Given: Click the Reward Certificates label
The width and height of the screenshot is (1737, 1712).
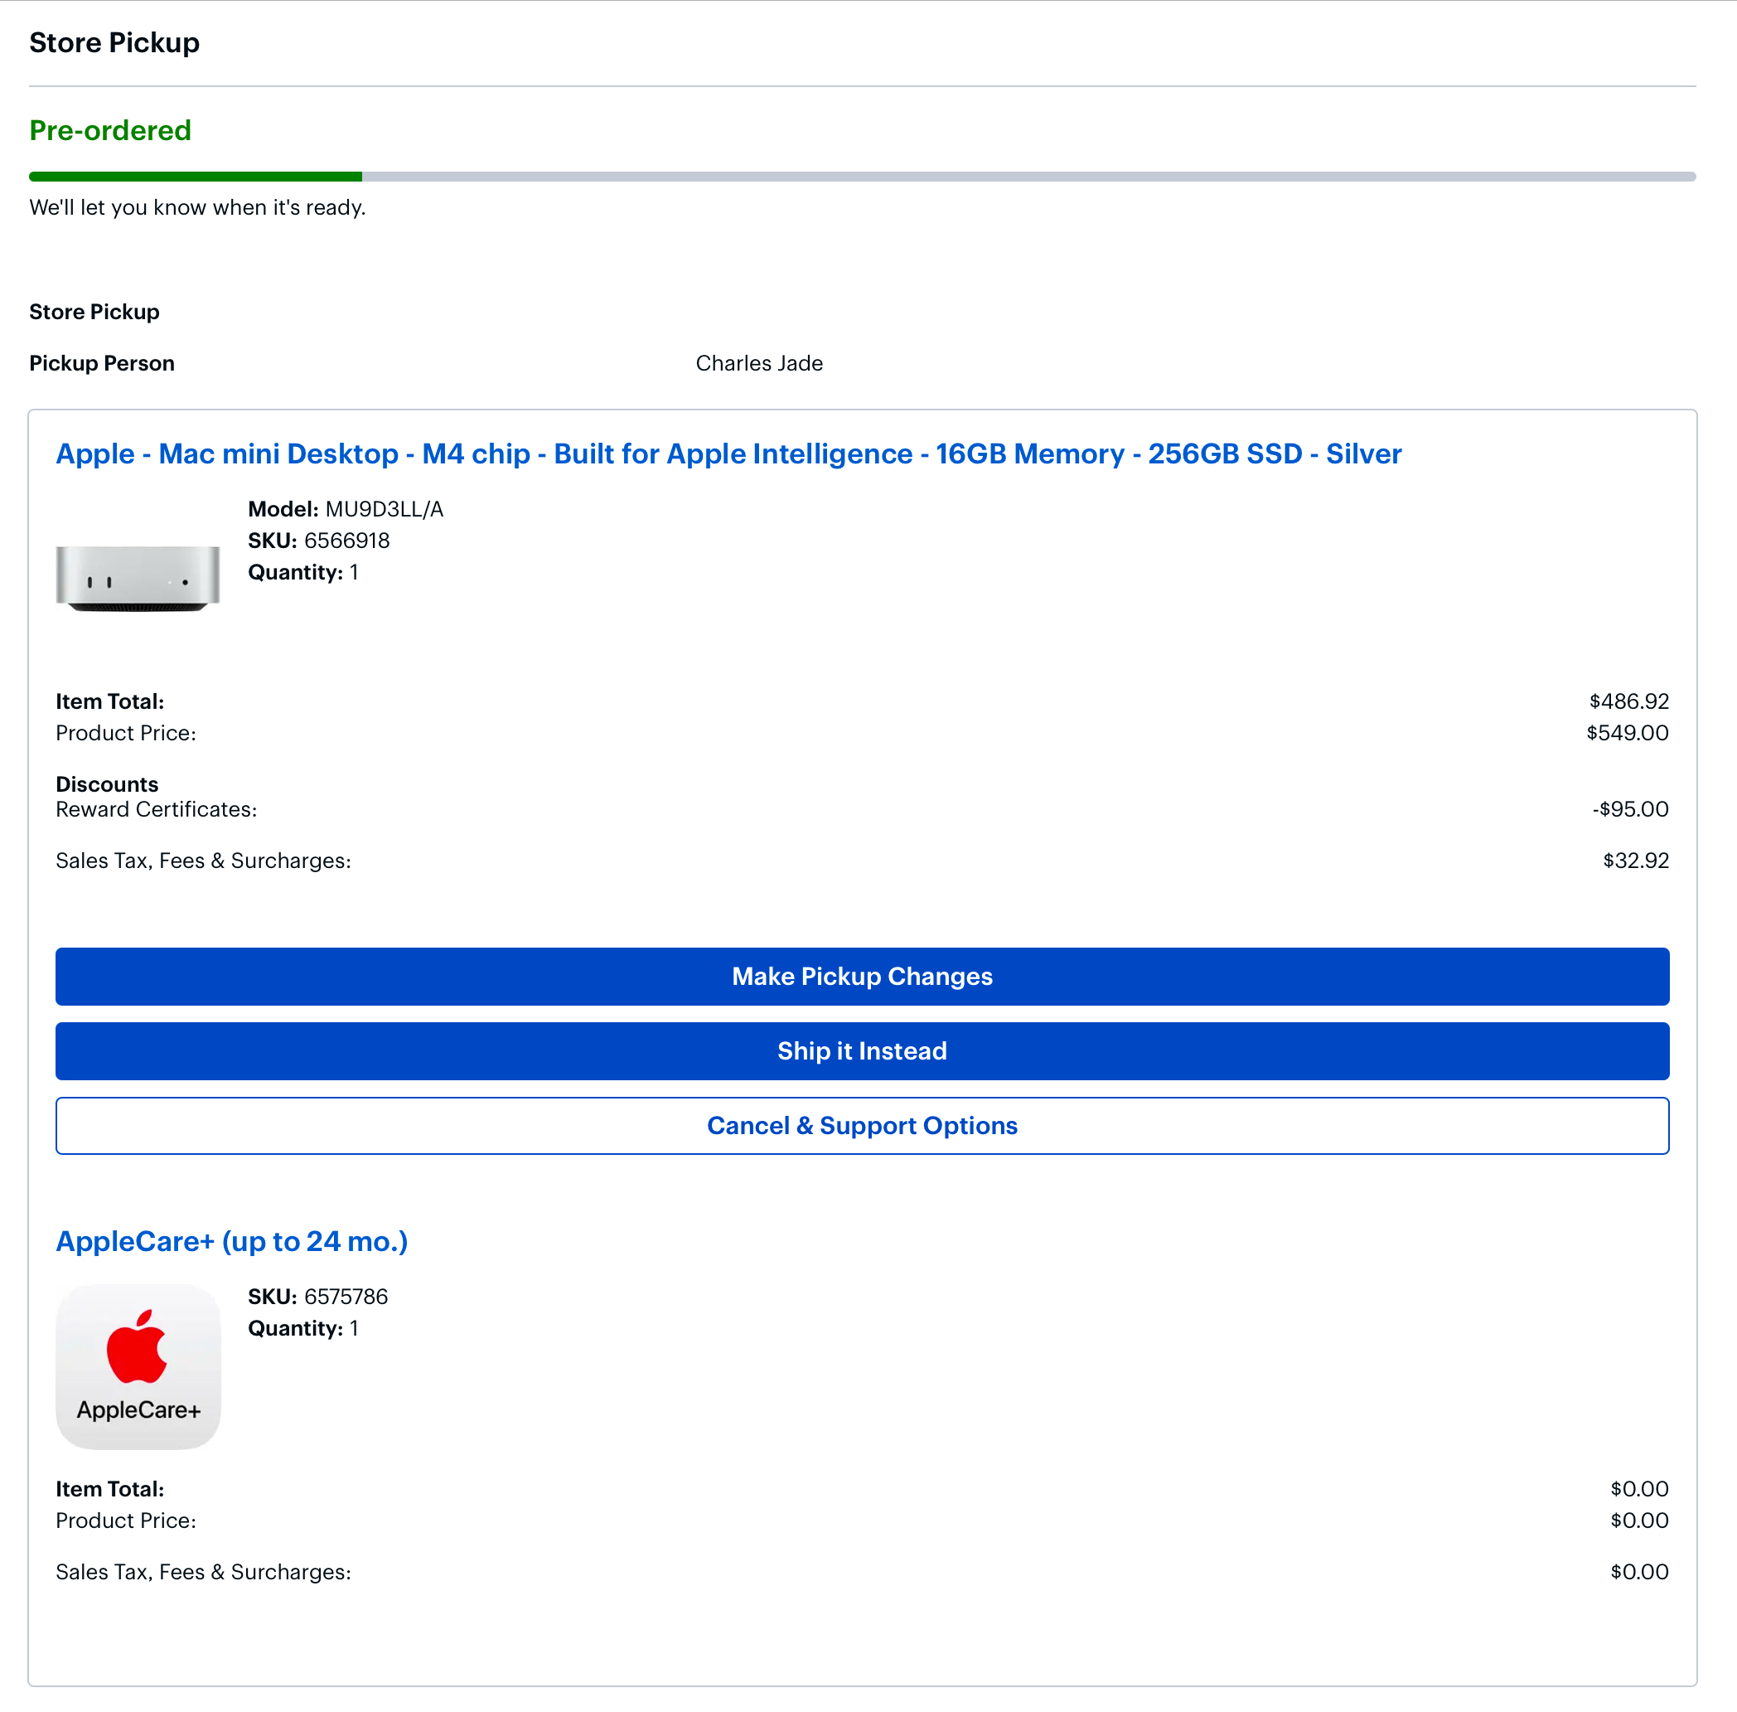Looking at the screenshot, I should click(157, 809).
